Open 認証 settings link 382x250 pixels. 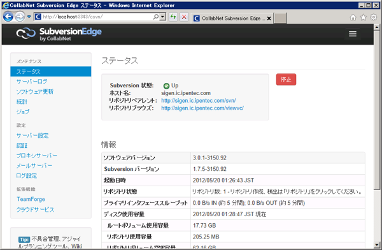point(22,145)
